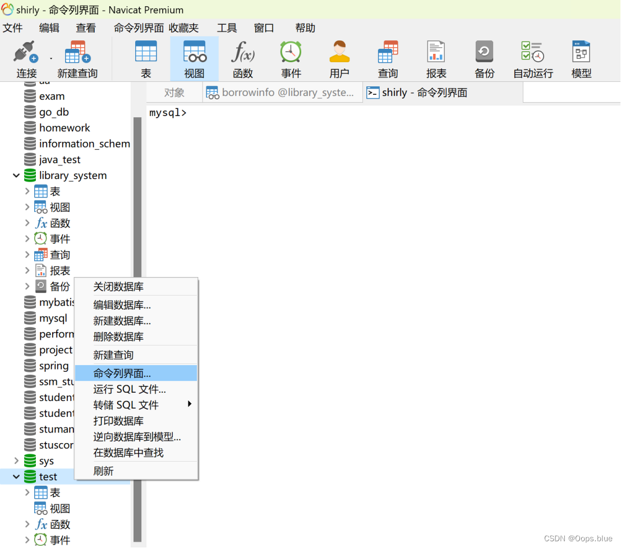This screenshot has height=548, width=621.
Task: Click 报表 reports icon under library_system
Action: pyautogui.click(x=41, y=270)
